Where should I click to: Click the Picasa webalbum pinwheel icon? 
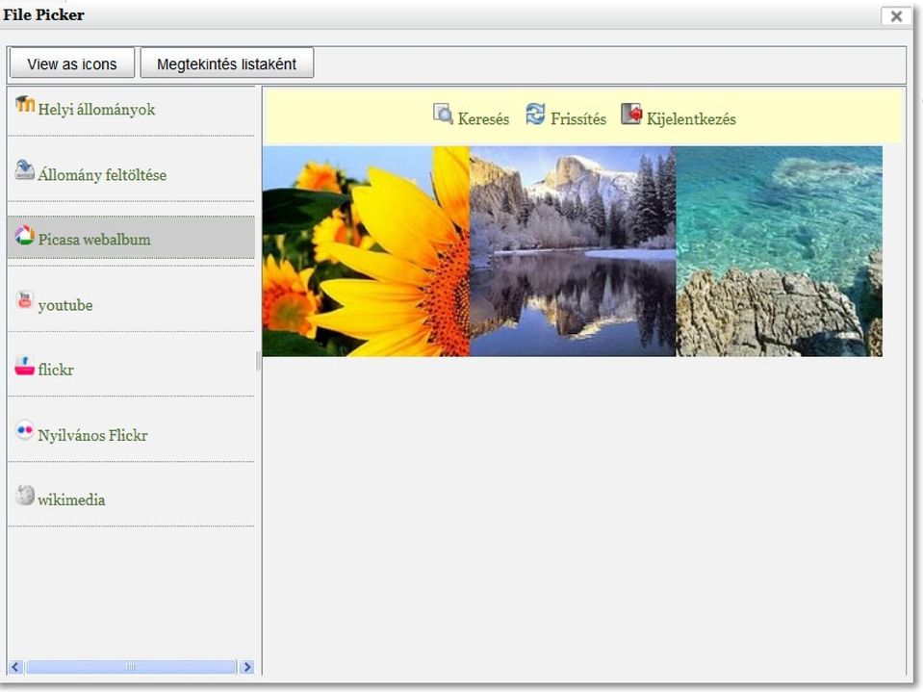point(25,235)
